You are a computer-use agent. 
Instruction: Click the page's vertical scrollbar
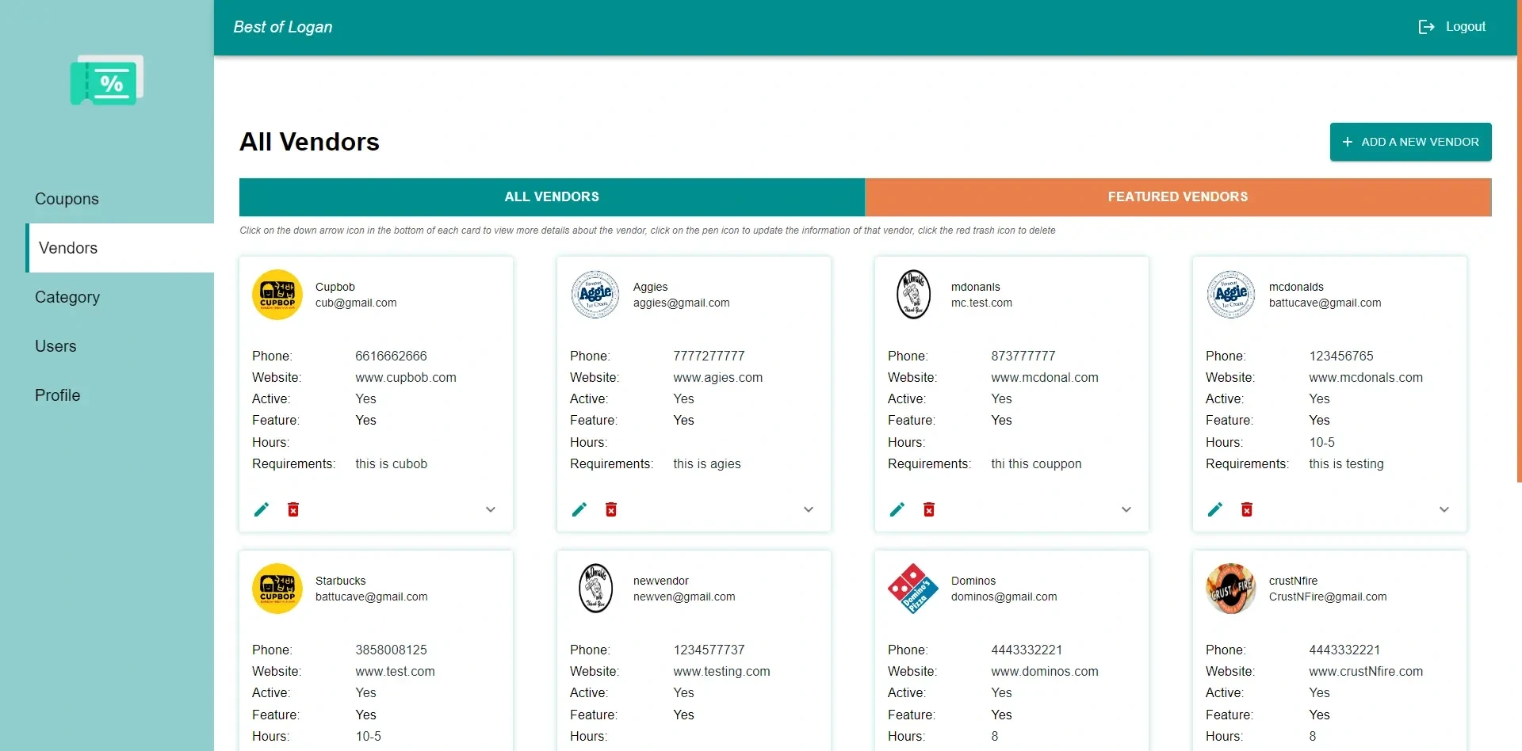coord(1519,242)
